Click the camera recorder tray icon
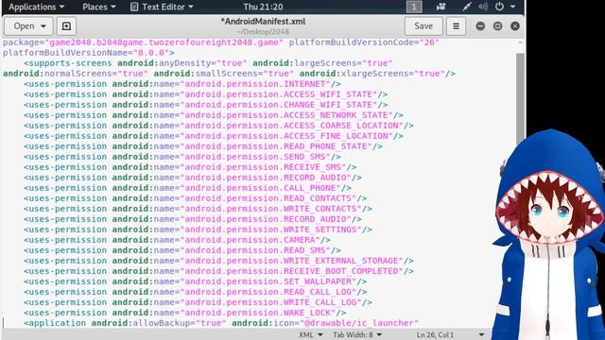This screenshot has height=340, width=605. [441, 7]
